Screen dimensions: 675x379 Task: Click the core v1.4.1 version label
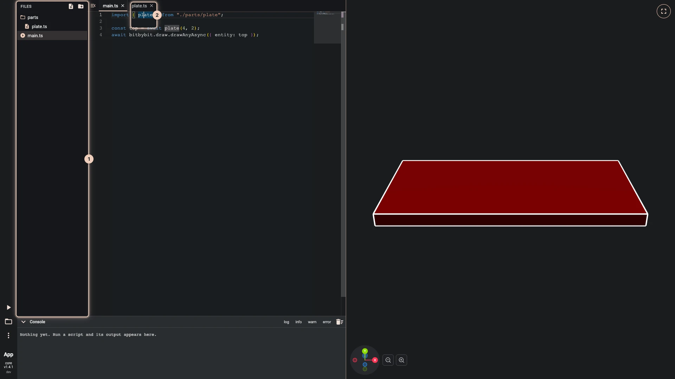click(x=8, y=365)
